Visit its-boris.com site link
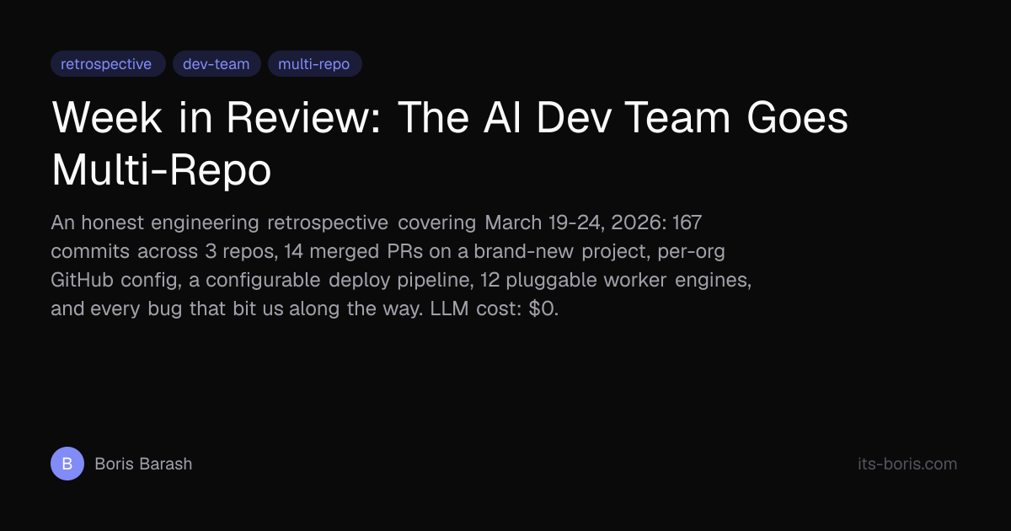The image size is (1011, 531). (907, 464)
